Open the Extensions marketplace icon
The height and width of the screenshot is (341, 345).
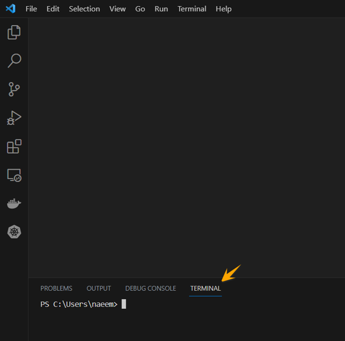14,146
